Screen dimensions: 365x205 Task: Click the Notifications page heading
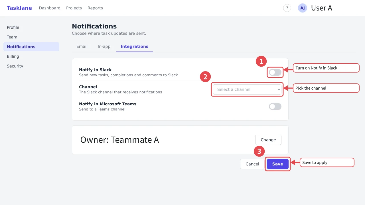[94, 26]
